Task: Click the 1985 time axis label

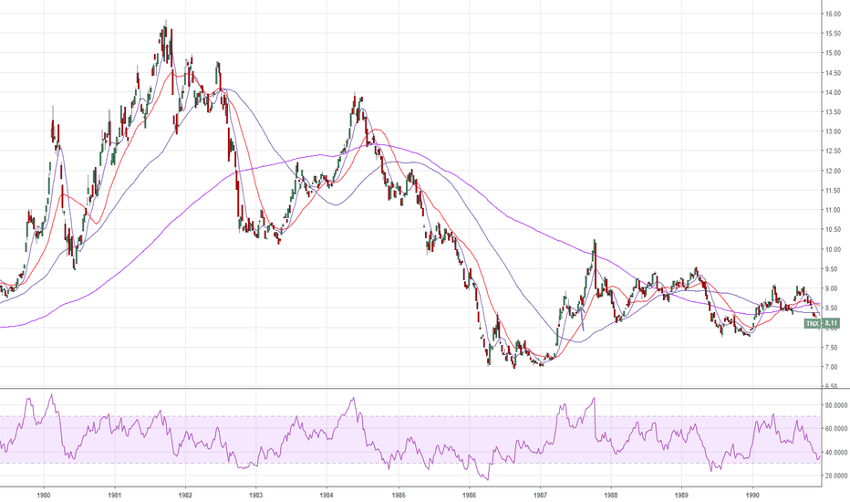Action: point(398,495)
